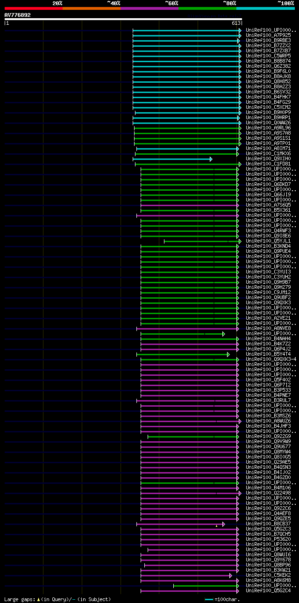Click the short cyan alignment bar for Q9XIH0

(172, 159)
